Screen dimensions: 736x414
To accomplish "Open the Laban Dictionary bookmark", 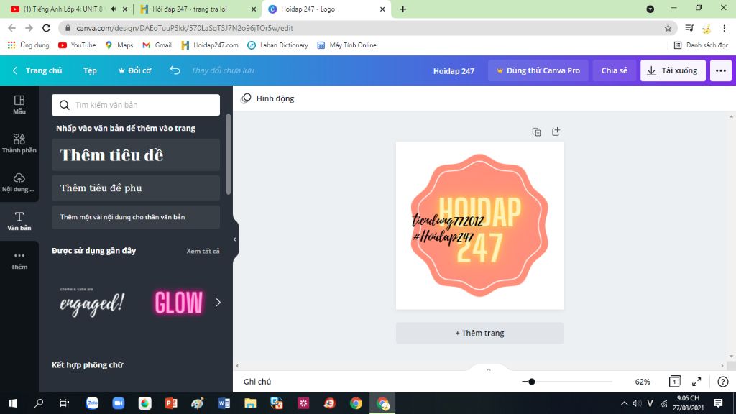I will [278, 45].
